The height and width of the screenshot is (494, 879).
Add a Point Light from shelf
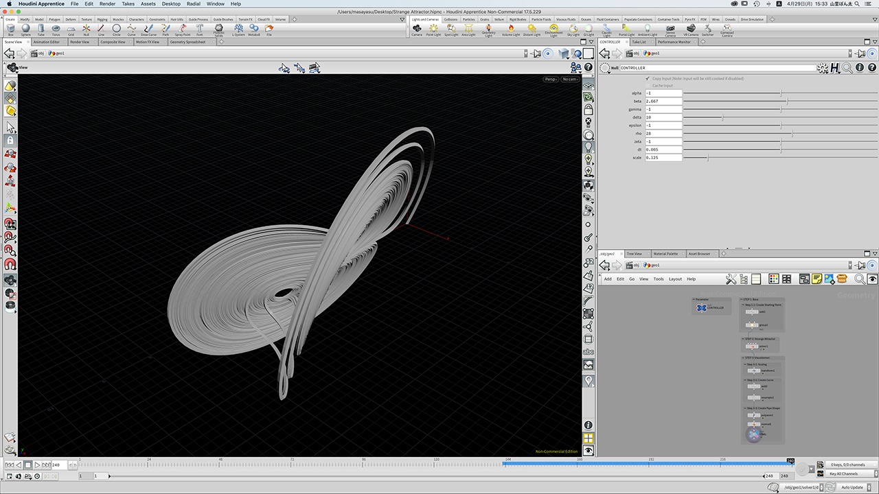(434, 29)
